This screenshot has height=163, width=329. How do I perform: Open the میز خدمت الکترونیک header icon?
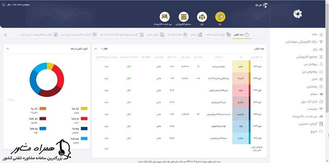[165, 17]
